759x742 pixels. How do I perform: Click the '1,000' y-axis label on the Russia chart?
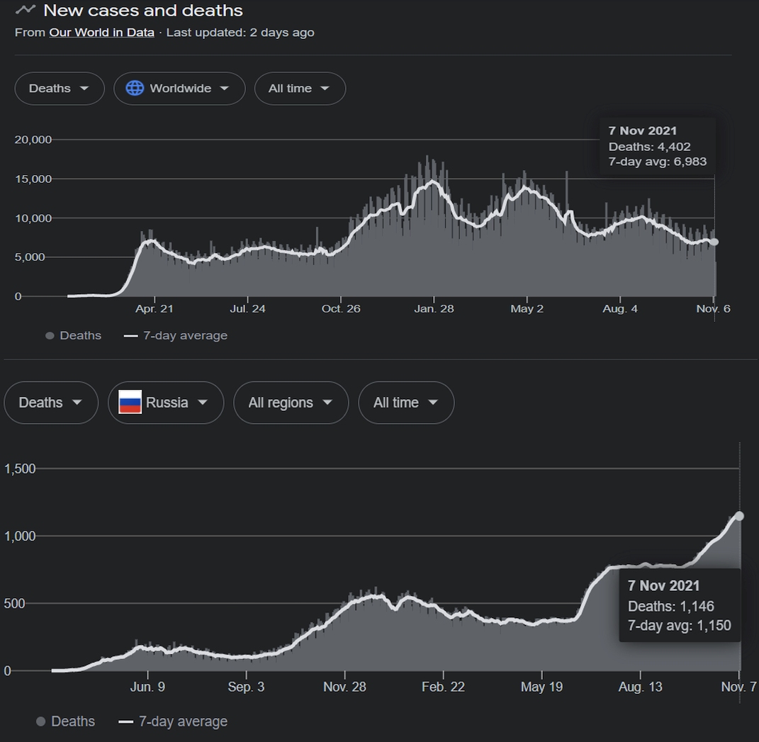tap(20, 536)
